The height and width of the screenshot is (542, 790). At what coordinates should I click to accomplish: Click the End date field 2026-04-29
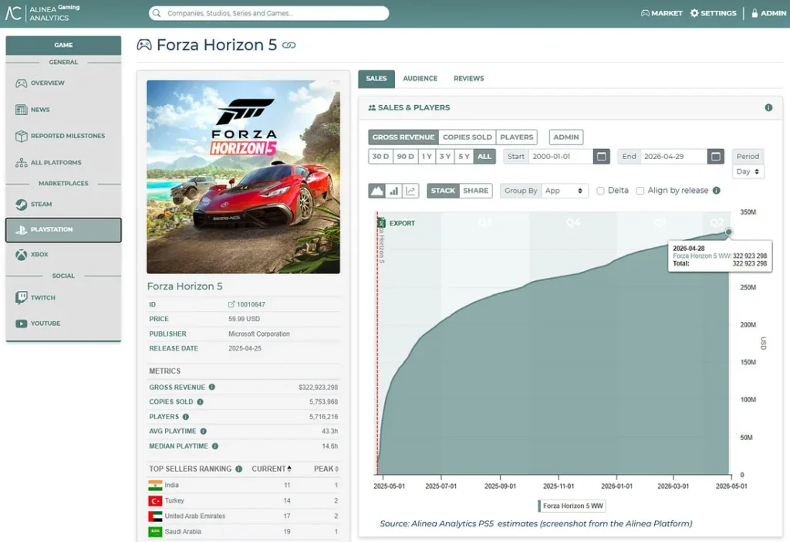tap(674, 156)
